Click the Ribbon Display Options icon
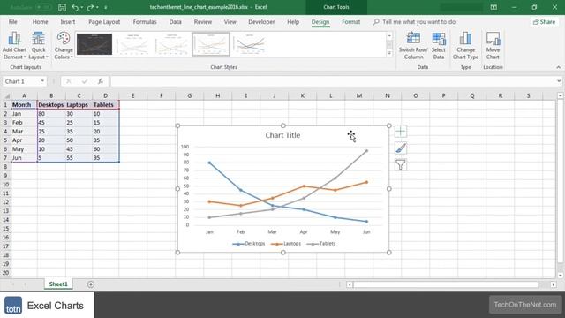 point(493,7)
